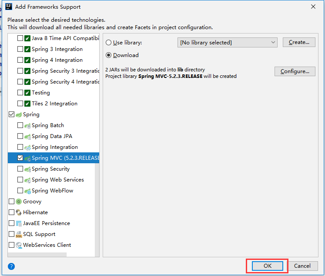Image resolution: width=325 pixels, height=276 pixels.
Task: Close the Add Frameworks Support dialog
Action: [313, 7]
